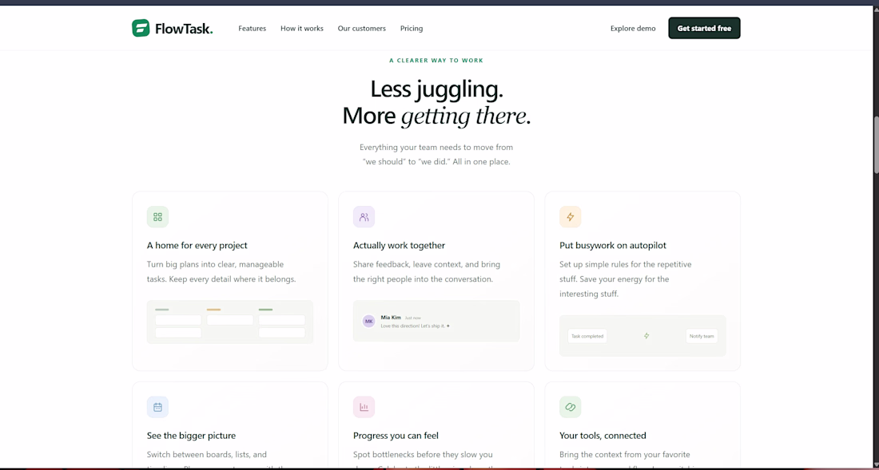
Task: Click the 'Your tools, connected' heading
Action: [x=603, y=436]
